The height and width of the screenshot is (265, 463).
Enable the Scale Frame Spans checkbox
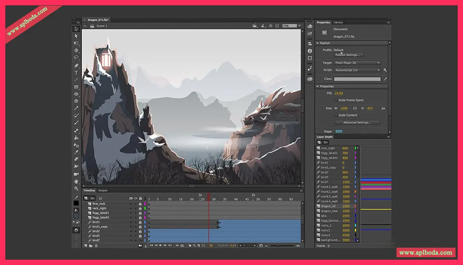point(336,100)
